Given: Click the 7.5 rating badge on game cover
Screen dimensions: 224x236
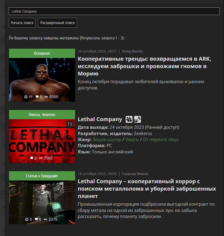Looking at the screenshot, I should pos(70,124).
